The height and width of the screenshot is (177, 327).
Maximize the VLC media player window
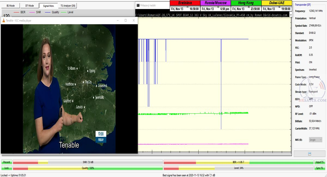[126, 20]
